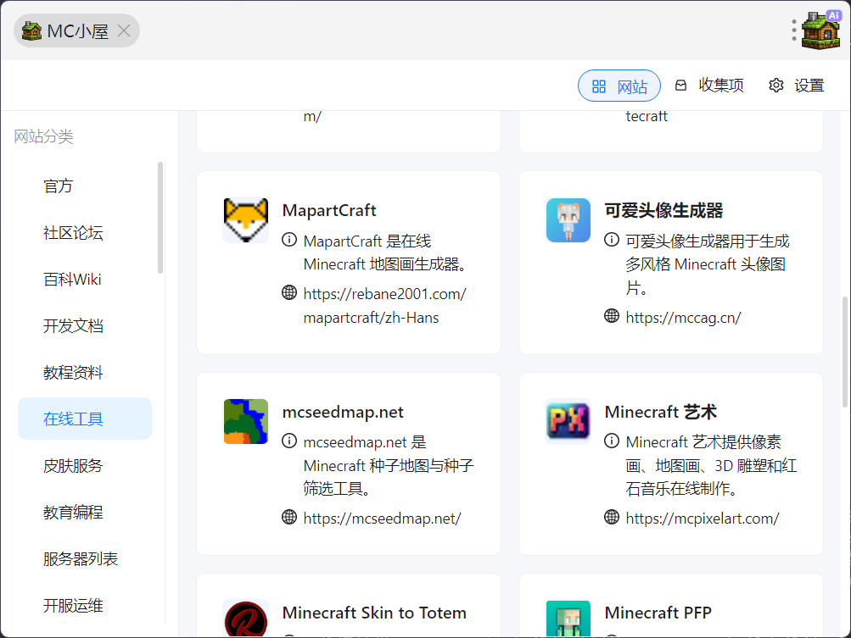The image size is (851, 638).
Task: Click the MC小屋 house icon at top right
Action: pyautogui.click(x=820, y=31)
